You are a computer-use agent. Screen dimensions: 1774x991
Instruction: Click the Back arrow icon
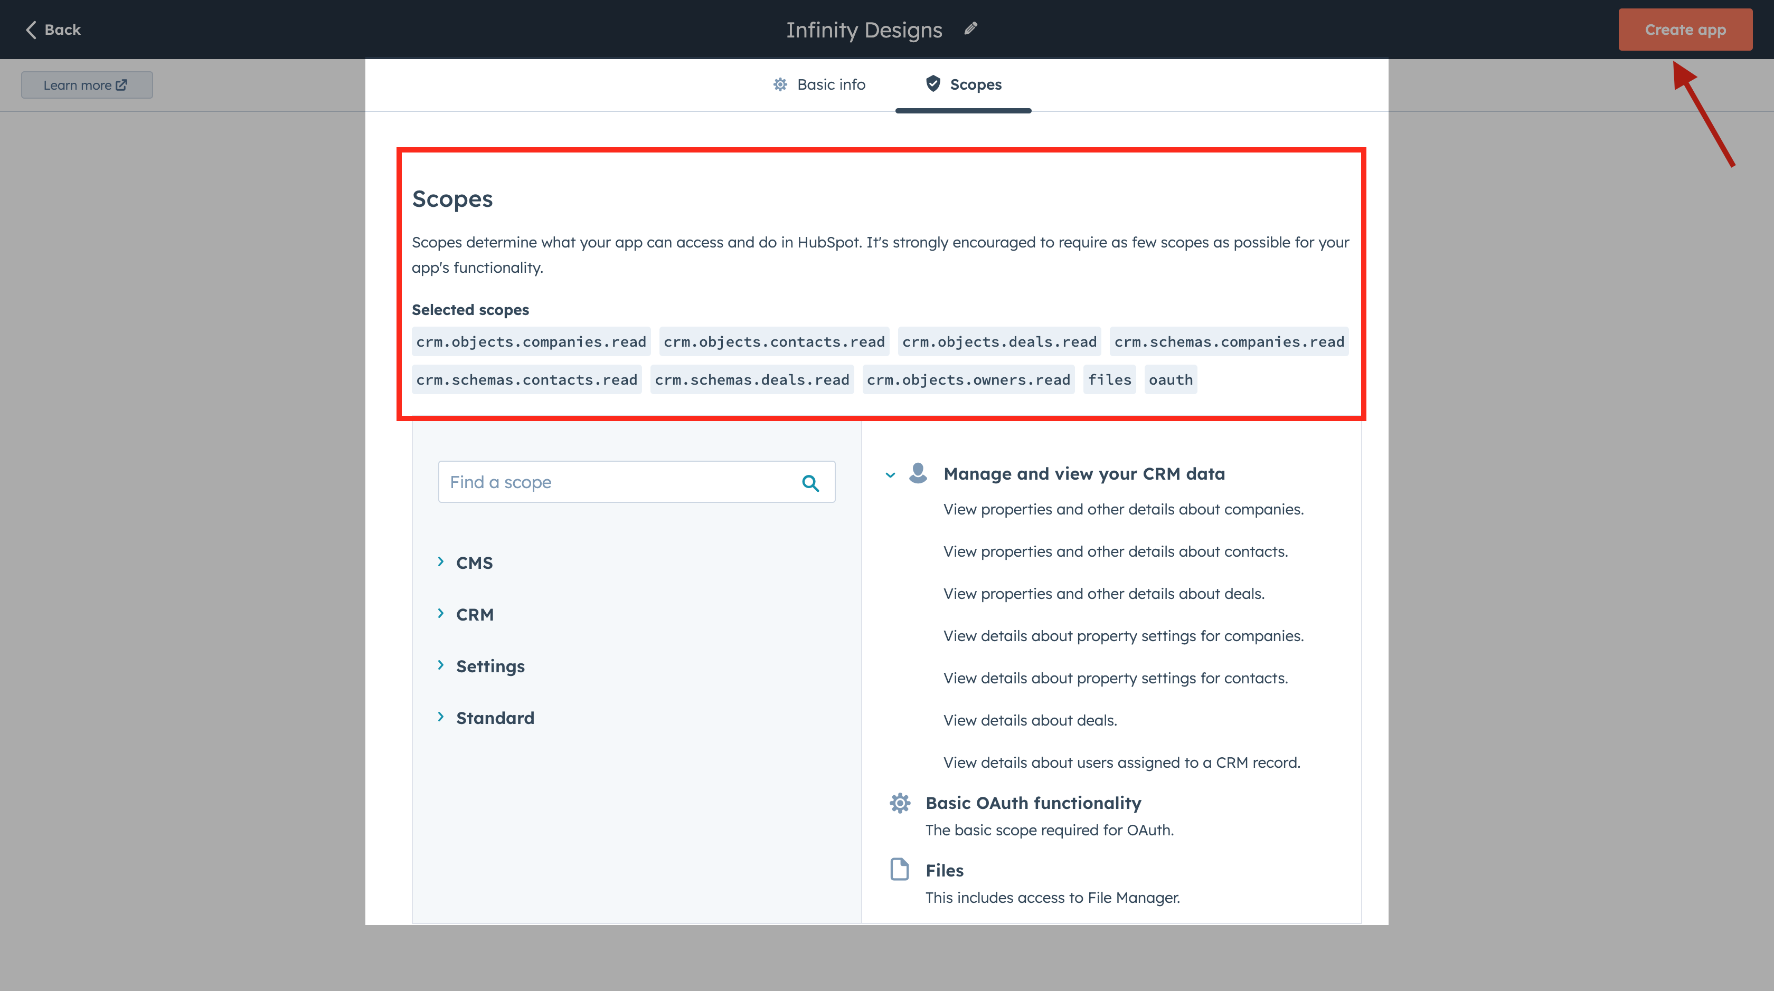[x=31, y=30]
